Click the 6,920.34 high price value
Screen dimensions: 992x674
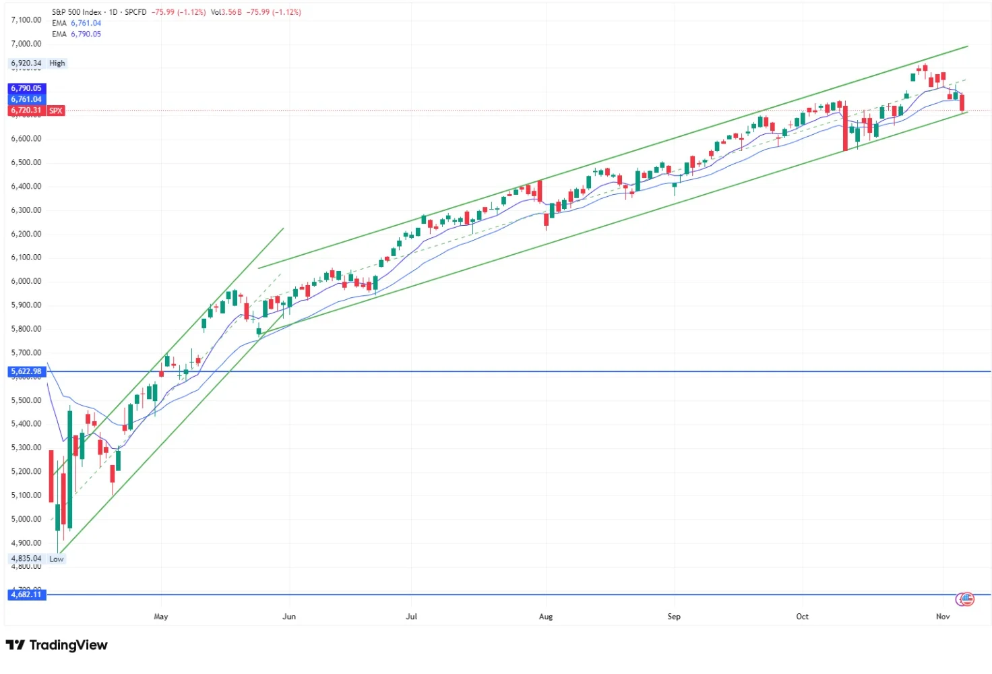coord(26,63)
